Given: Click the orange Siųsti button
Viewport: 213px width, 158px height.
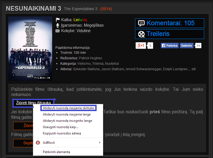Looking at the screenshot, I should (23, 143).
